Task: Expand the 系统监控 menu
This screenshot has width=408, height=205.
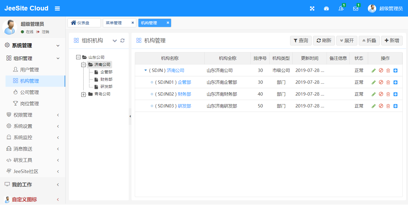Action: click(x=33, y=137)
